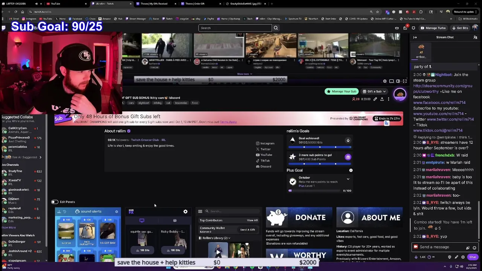Open the Sound Alerts panel gear
Screen dimensions: 482x271
[x=117, y=212]
